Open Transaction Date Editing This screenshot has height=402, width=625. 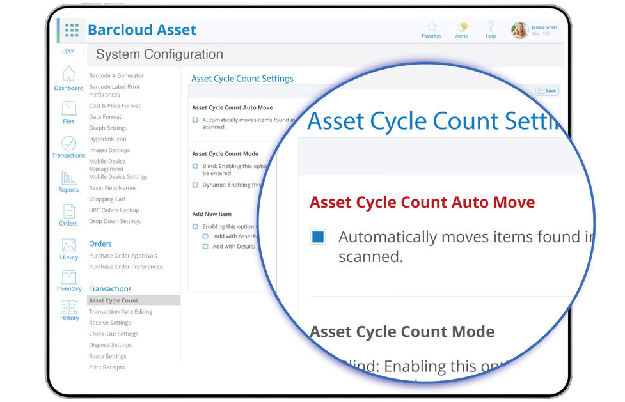point(120,311)
